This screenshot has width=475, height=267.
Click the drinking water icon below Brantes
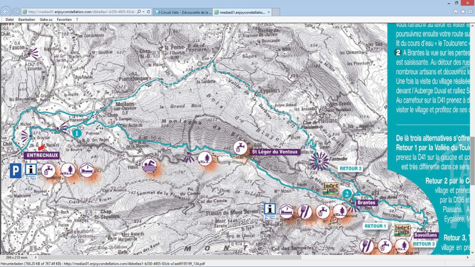click(x=322, y=212)
